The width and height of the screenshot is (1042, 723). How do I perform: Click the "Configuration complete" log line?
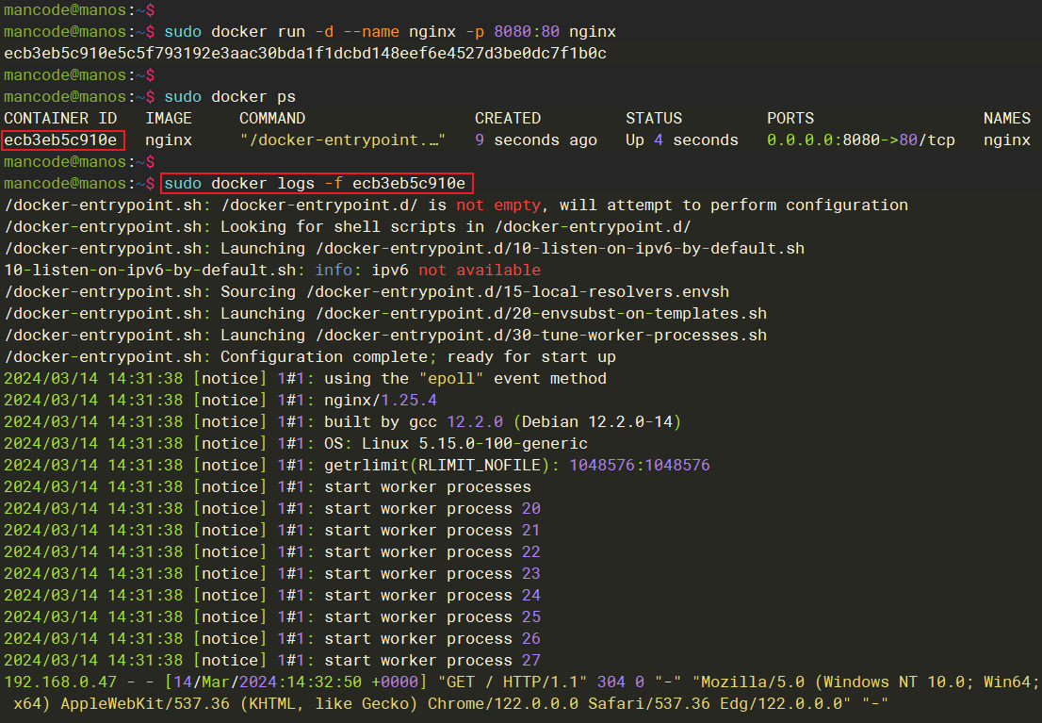418,357
